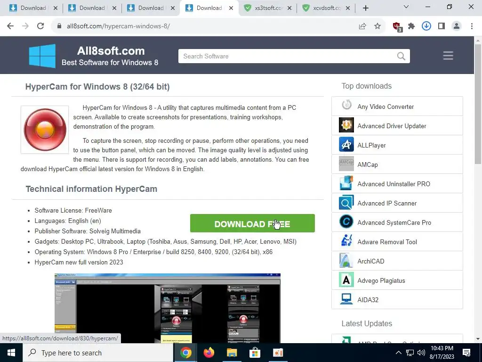Open the tab search chevron
The image size is (482, 362).
pos(406,7)
